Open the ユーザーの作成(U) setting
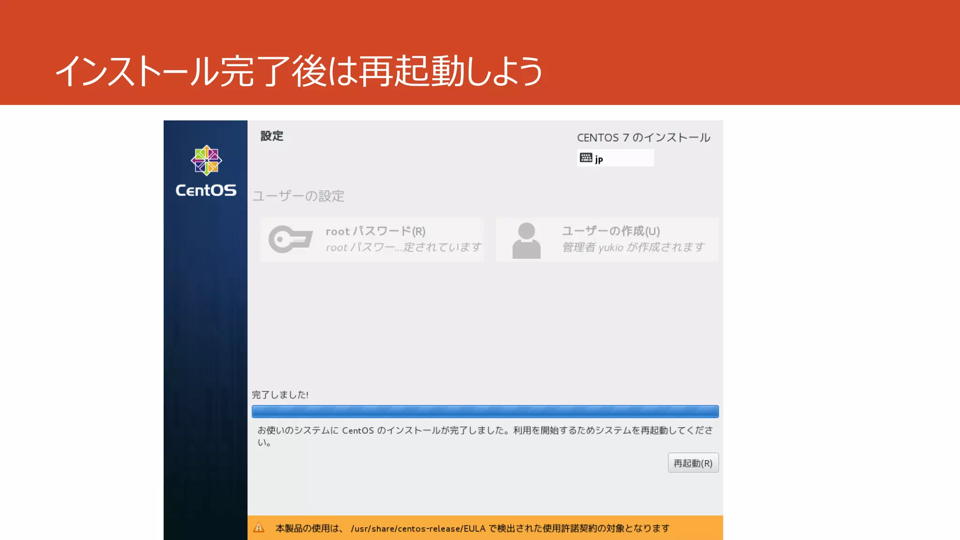This screenshot has height=540, width=960. click(607, 240)
